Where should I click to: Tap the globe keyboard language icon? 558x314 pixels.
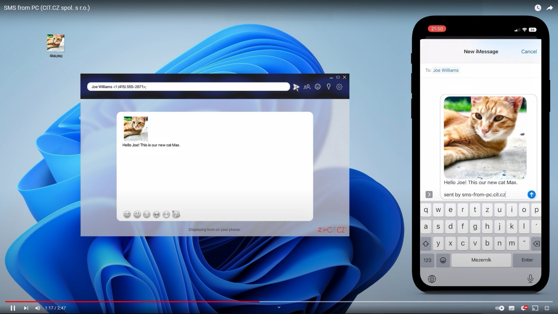coord(432,279)
